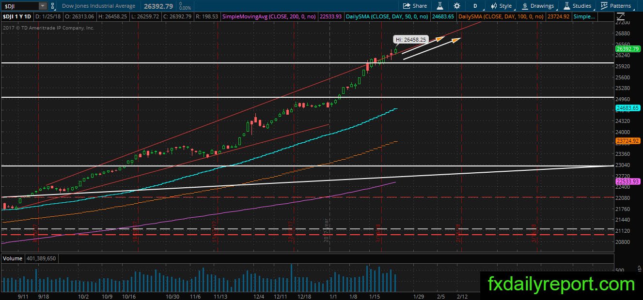
Task: Click the Volume panel label
Action: [x=13, y=258]
